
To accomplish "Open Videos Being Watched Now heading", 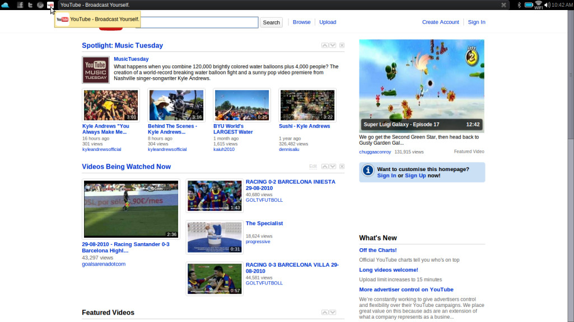I will [x=127, y=166].
